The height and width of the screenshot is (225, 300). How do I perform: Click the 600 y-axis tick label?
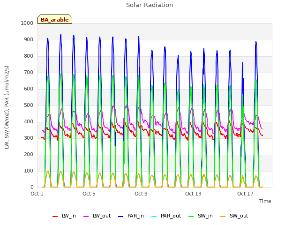click(x=29, y=89)
